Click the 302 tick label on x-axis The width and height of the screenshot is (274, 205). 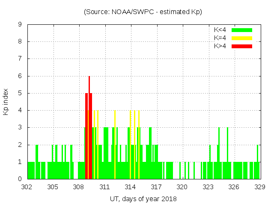pyautogui.click(x=27, y=187)
